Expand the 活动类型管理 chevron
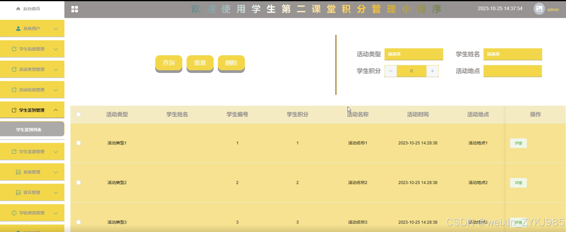The width and height of the screenshot is (566, 232). (56, 69)
